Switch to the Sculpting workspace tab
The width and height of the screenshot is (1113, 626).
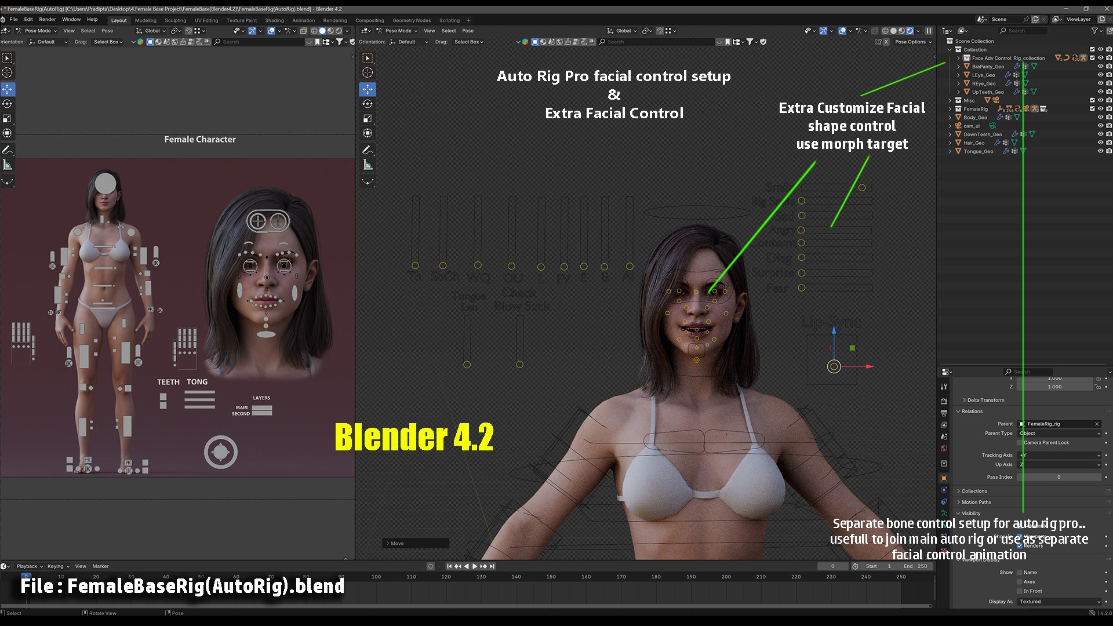point(176,20)
